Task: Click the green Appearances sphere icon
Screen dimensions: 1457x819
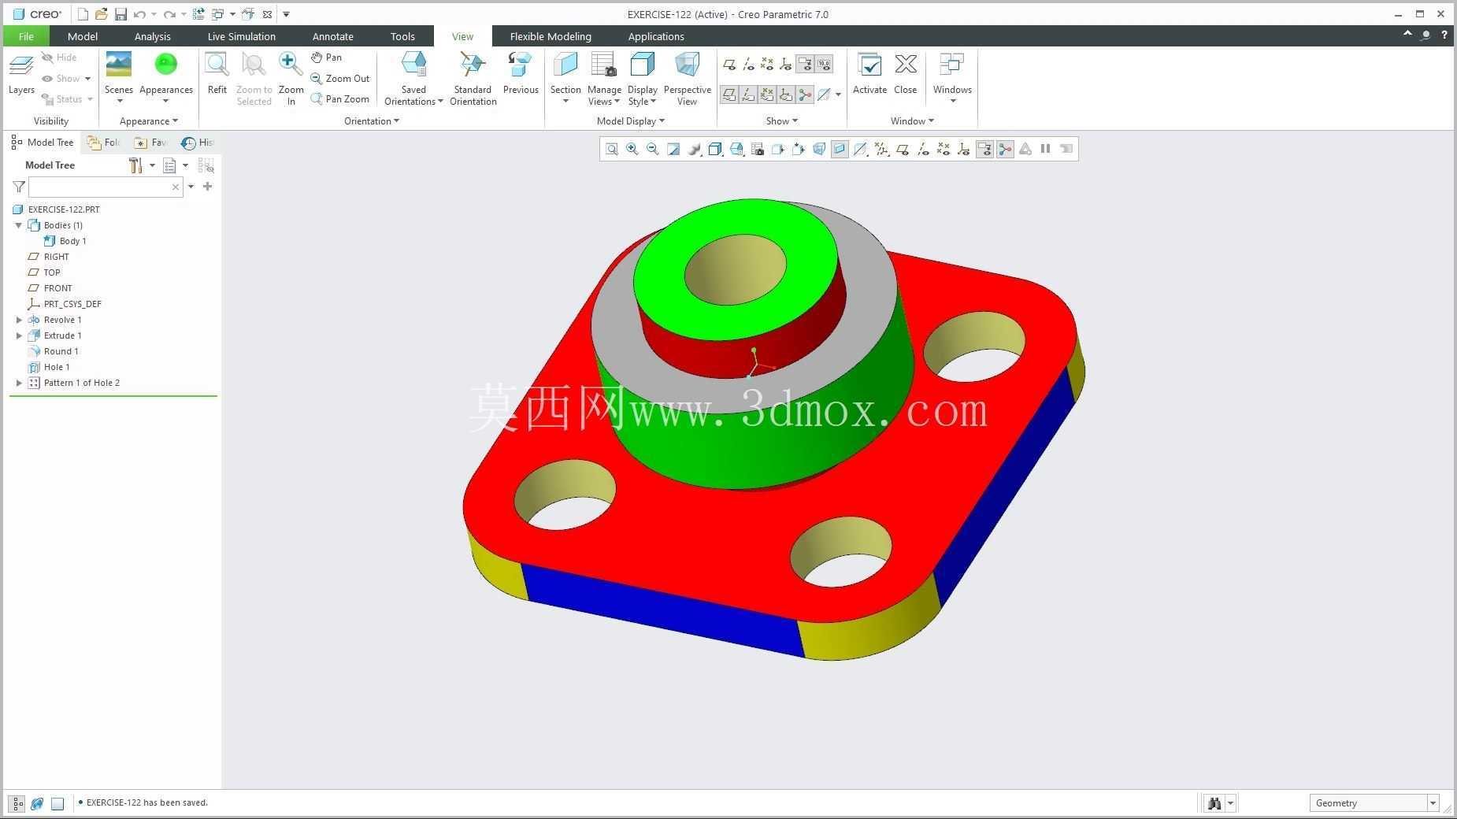Action: (165, 65)
